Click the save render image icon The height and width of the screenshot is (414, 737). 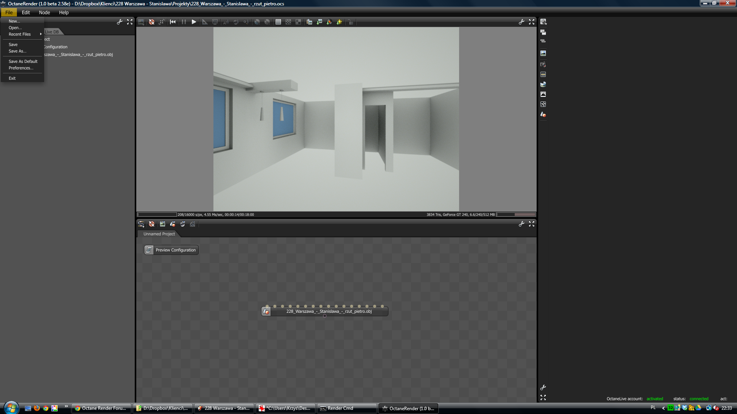(319, 22)
